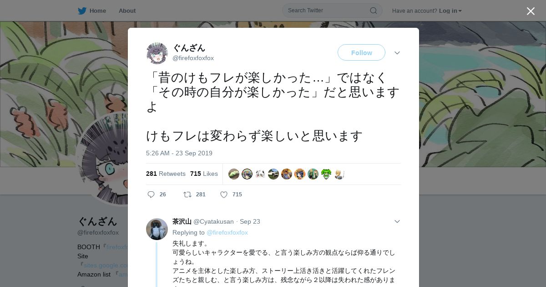Click the green-haired liker avatar
This screenshot has width=546, height=287.
[x=326, y=174]
